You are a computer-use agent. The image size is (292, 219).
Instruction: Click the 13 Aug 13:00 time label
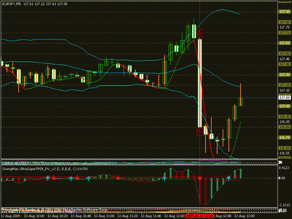(244, 216)
